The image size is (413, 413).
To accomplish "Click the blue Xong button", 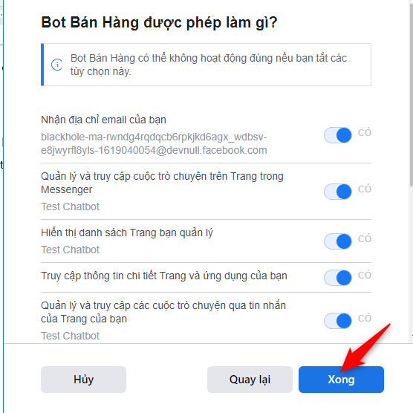I will pyautogui.click(x=341, y=380).
